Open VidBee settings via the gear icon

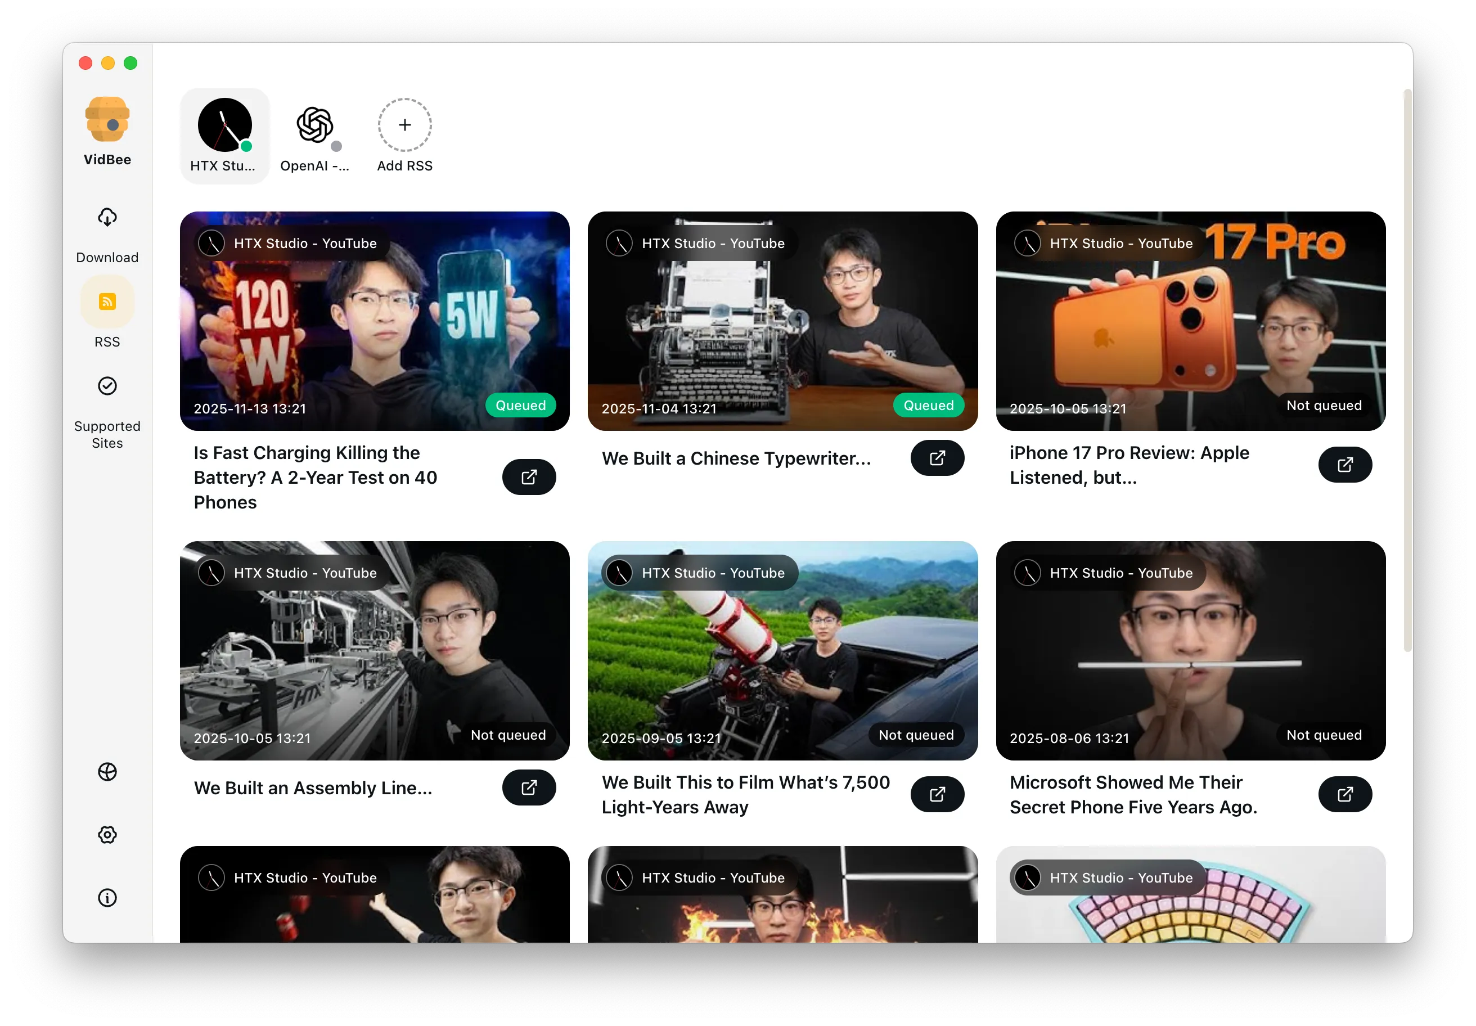tap(107, 834)
